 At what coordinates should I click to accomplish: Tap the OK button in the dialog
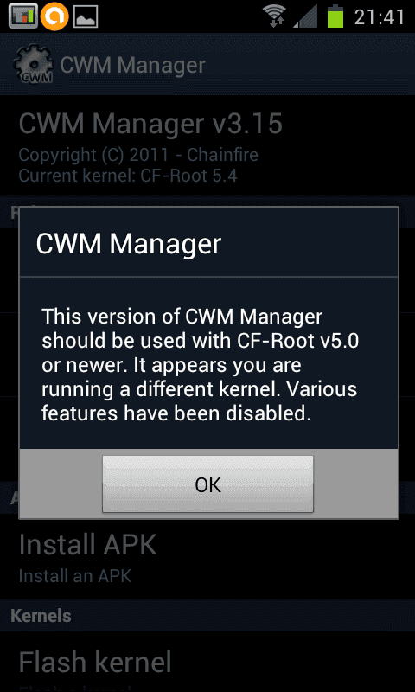click(x=207, y=484)
